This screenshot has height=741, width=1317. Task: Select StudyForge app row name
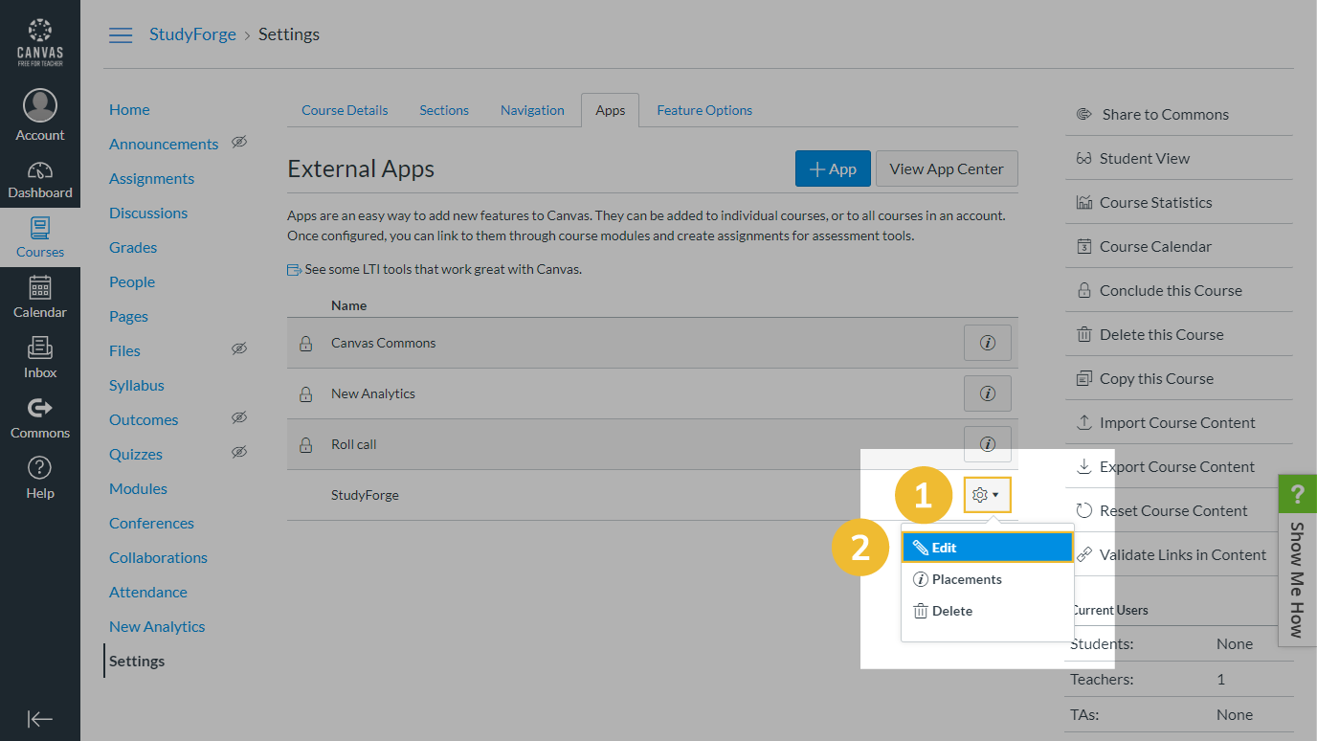pos(365,495)
